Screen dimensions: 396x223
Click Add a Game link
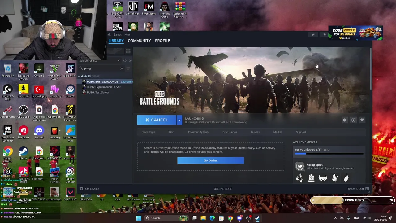point(92,189)
